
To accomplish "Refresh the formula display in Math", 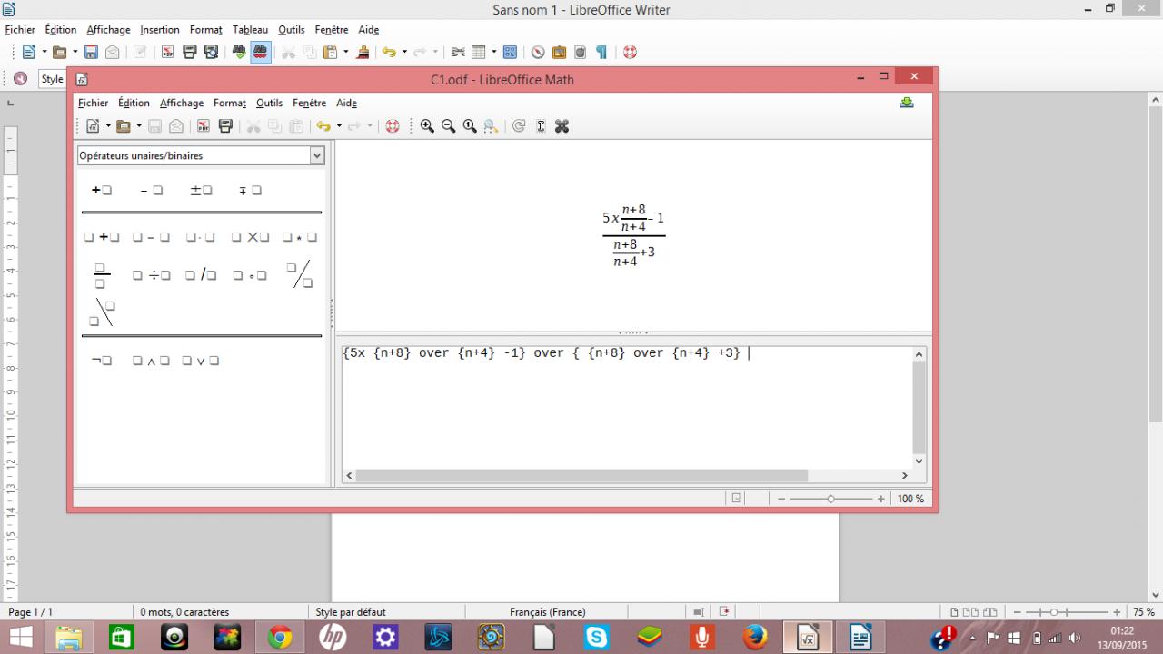I will coord(519,126).
